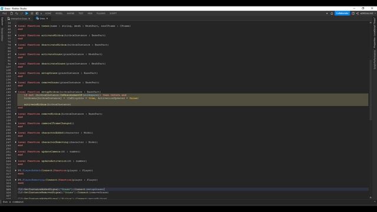Expand PlayerRemoving Connect fold arrow
The width and height of the screenshot is (377, 212).
pyautogui.click(x=16, y=180)
